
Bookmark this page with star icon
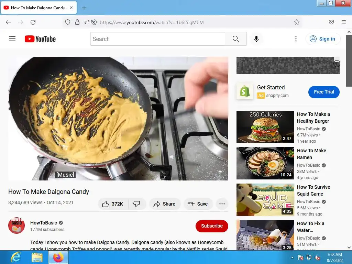[x=297, y=22]
